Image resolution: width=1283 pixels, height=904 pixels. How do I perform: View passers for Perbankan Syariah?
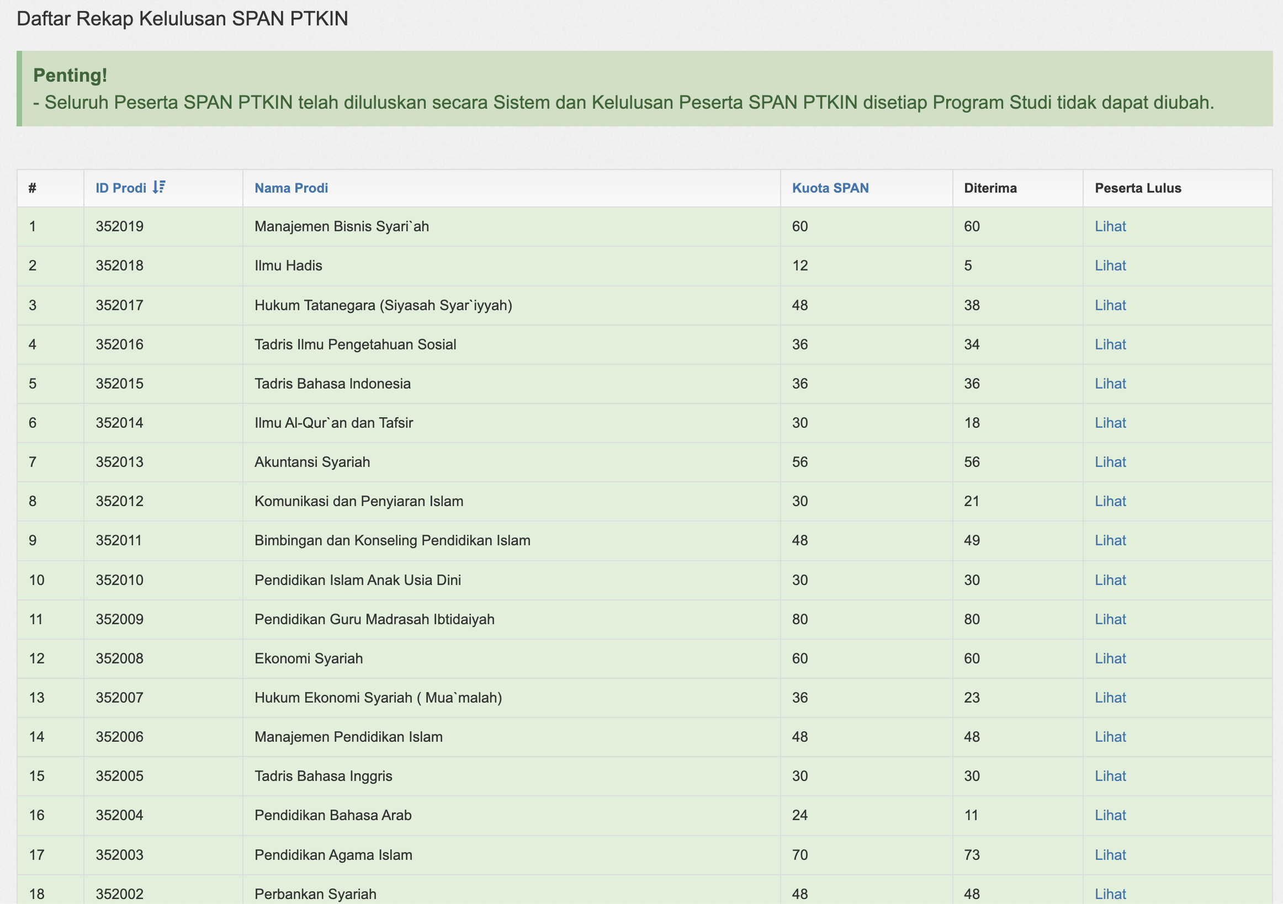[1110, 894]
